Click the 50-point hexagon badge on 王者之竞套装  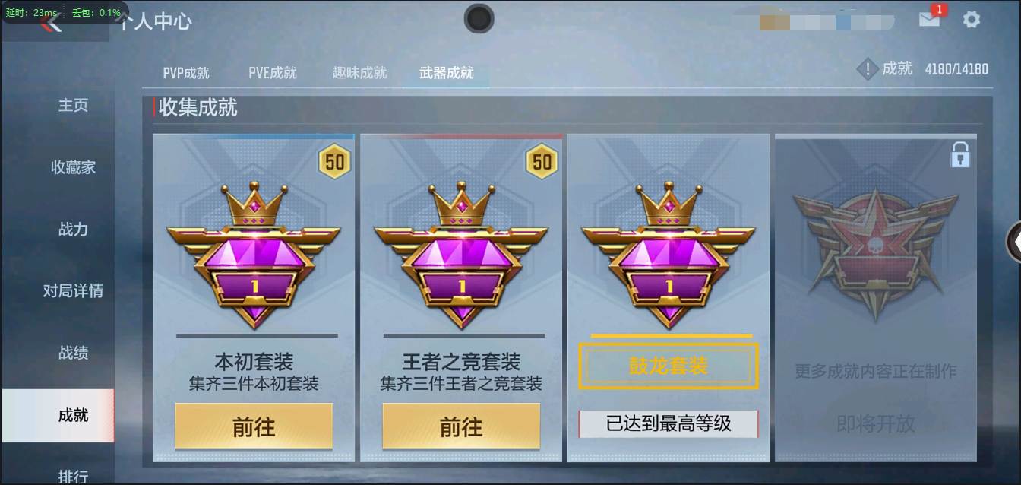(x=542, y=162)
